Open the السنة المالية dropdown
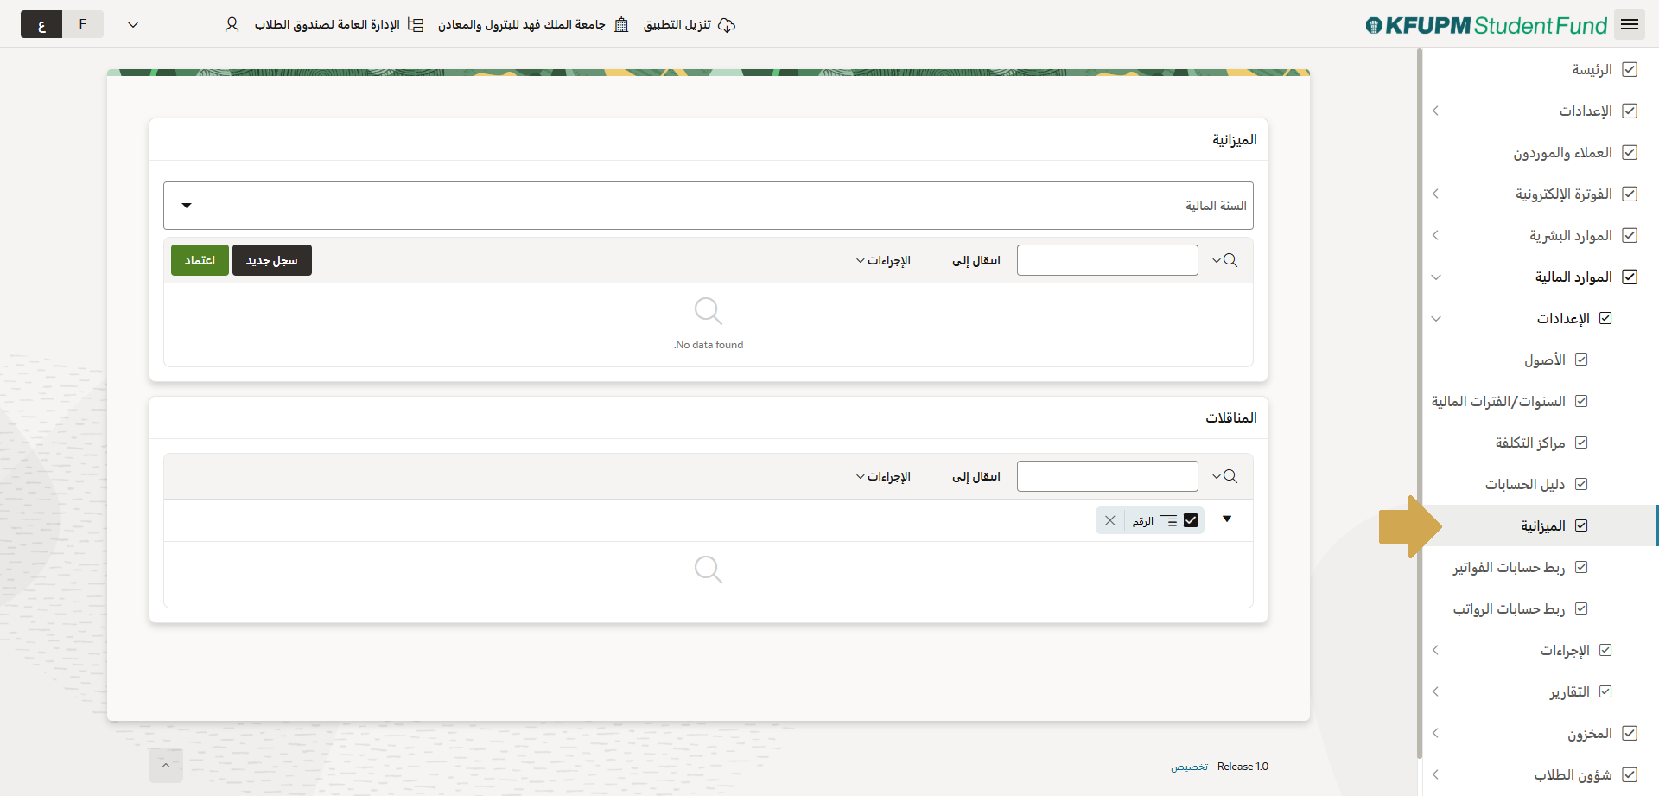1659x796 pixels. tap(709, 206)
